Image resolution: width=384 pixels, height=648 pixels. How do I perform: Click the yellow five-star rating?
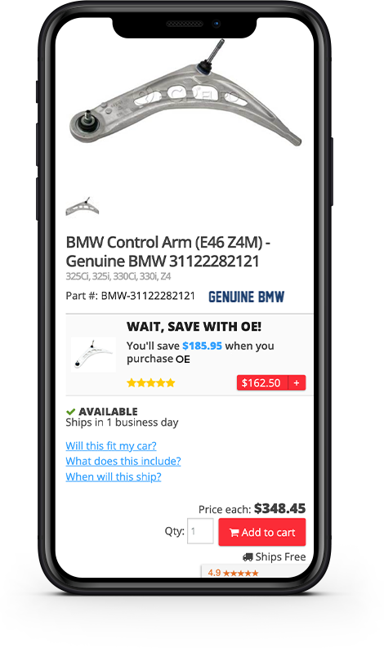(x=151, y=382)
